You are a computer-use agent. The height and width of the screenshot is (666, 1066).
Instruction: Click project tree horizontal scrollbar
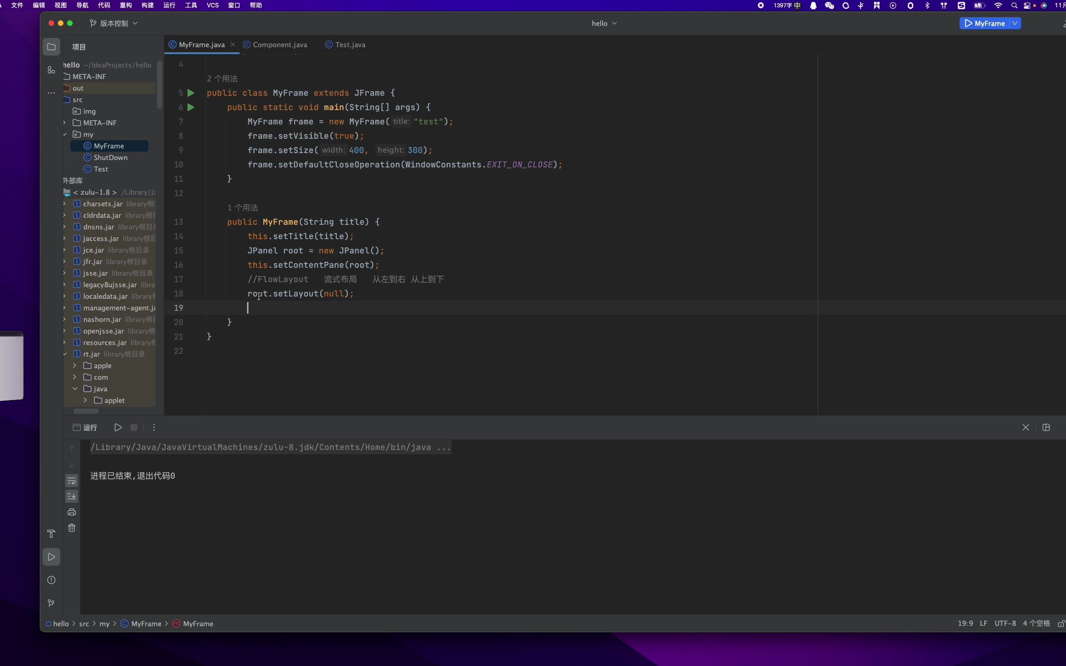pyautogui.click(x=86, y=411)
